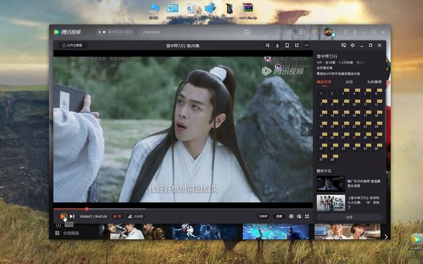This screenshot has height=264, width=423.
Task: Click the pin-on-top icon in player window
Action: (x=352, y=45)
